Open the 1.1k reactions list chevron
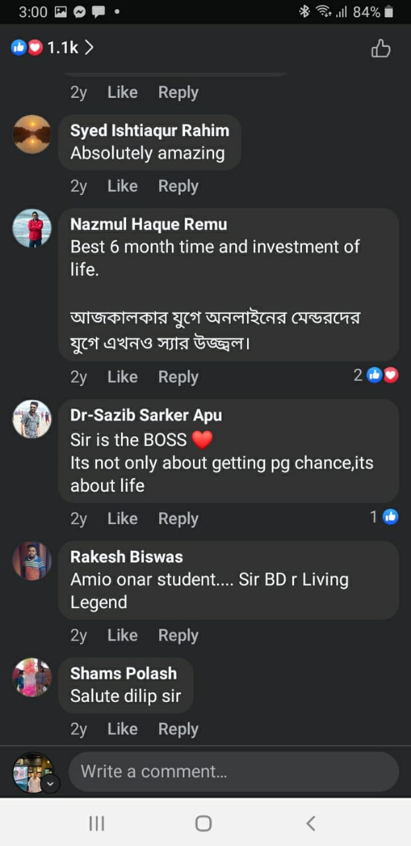 click(89, 48)
